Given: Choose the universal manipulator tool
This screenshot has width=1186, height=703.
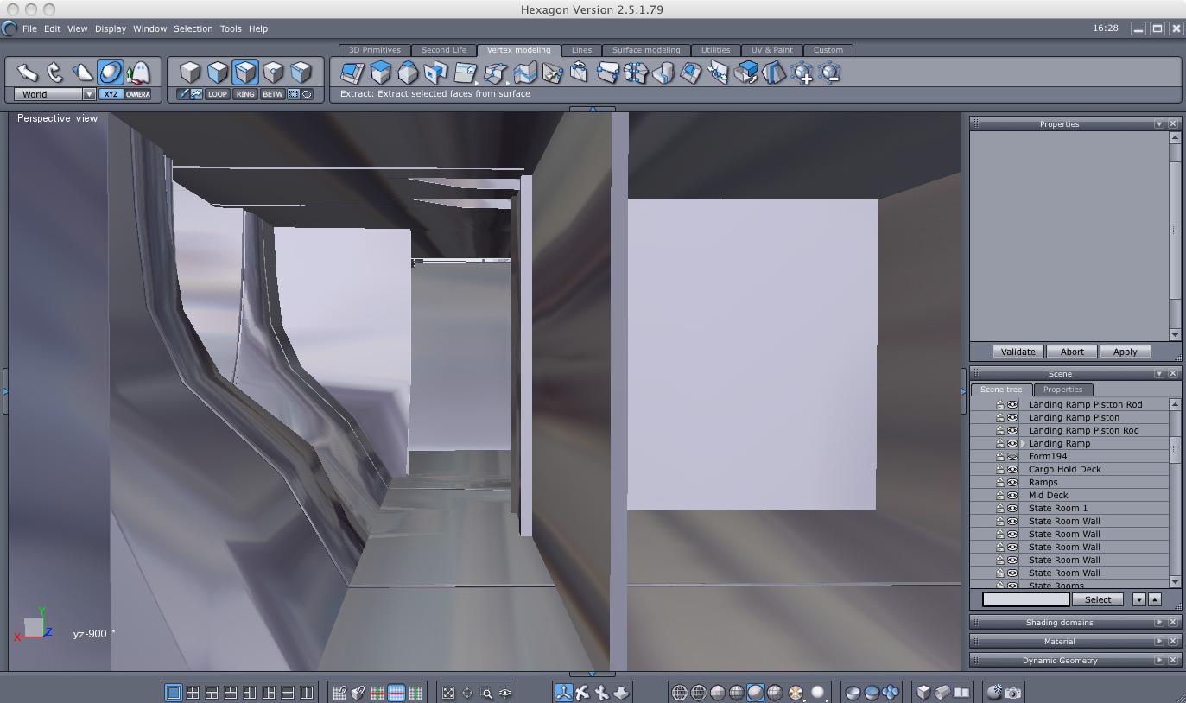Looking at the screenshot, I should point(111,73).
